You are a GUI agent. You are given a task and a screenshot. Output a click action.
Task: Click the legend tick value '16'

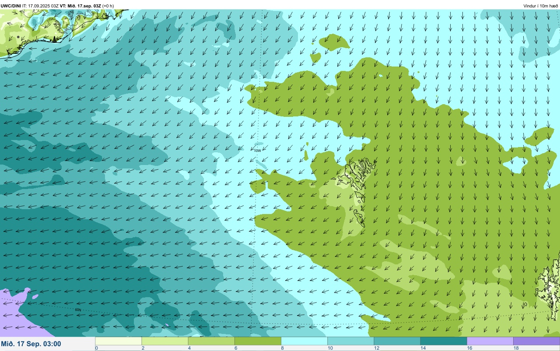click(469, 348)
